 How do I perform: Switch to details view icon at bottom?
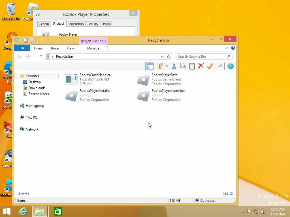click(x=225, y=194)
